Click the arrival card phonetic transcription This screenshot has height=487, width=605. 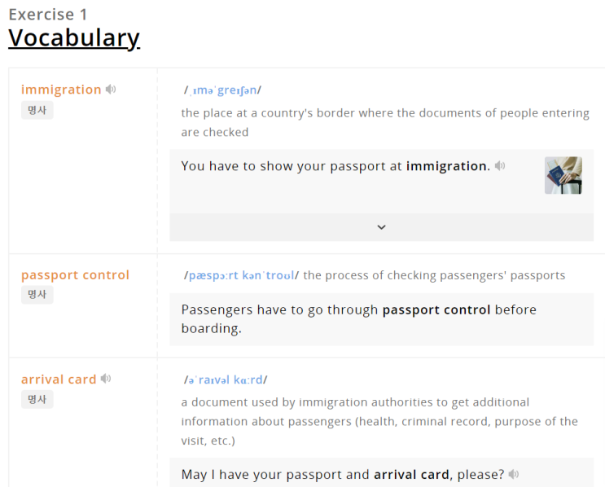[226, 380]
